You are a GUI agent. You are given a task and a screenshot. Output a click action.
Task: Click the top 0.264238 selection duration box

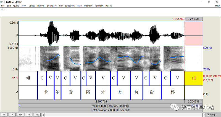[x=194, y=19]
